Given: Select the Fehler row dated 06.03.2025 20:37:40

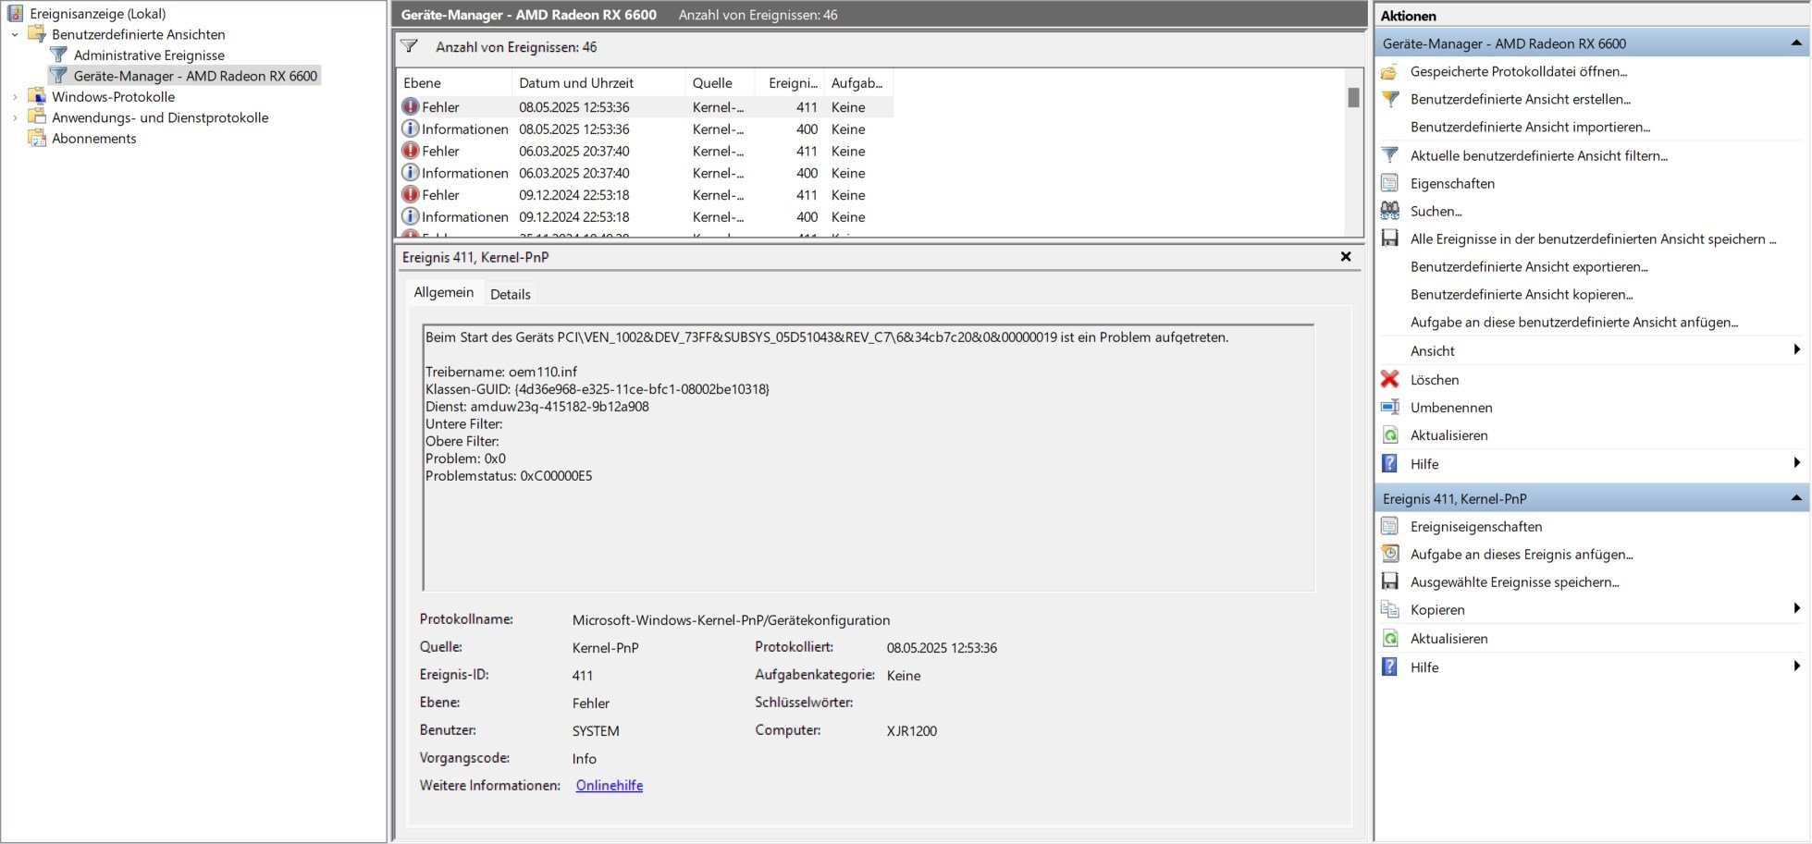Looking at the screenshot, I should [646, 151].
